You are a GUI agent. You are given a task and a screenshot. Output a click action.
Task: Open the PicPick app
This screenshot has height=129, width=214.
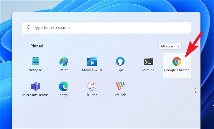[120, 89]
